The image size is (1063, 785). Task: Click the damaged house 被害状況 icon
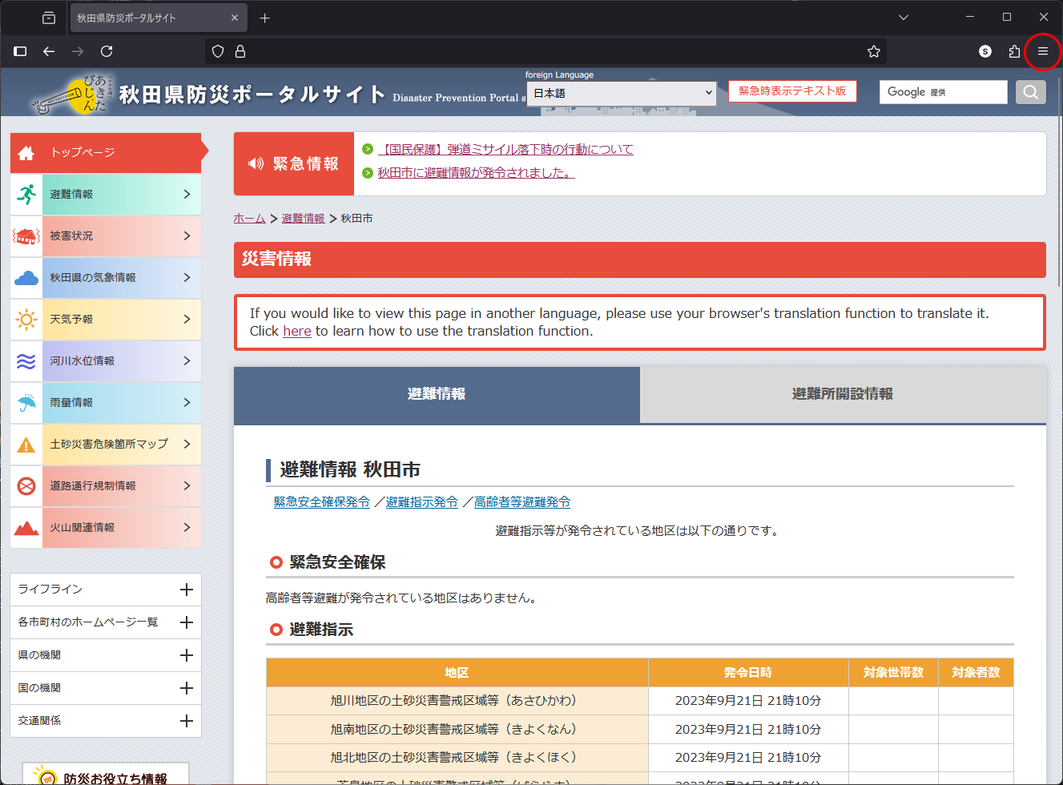point(26,235)
